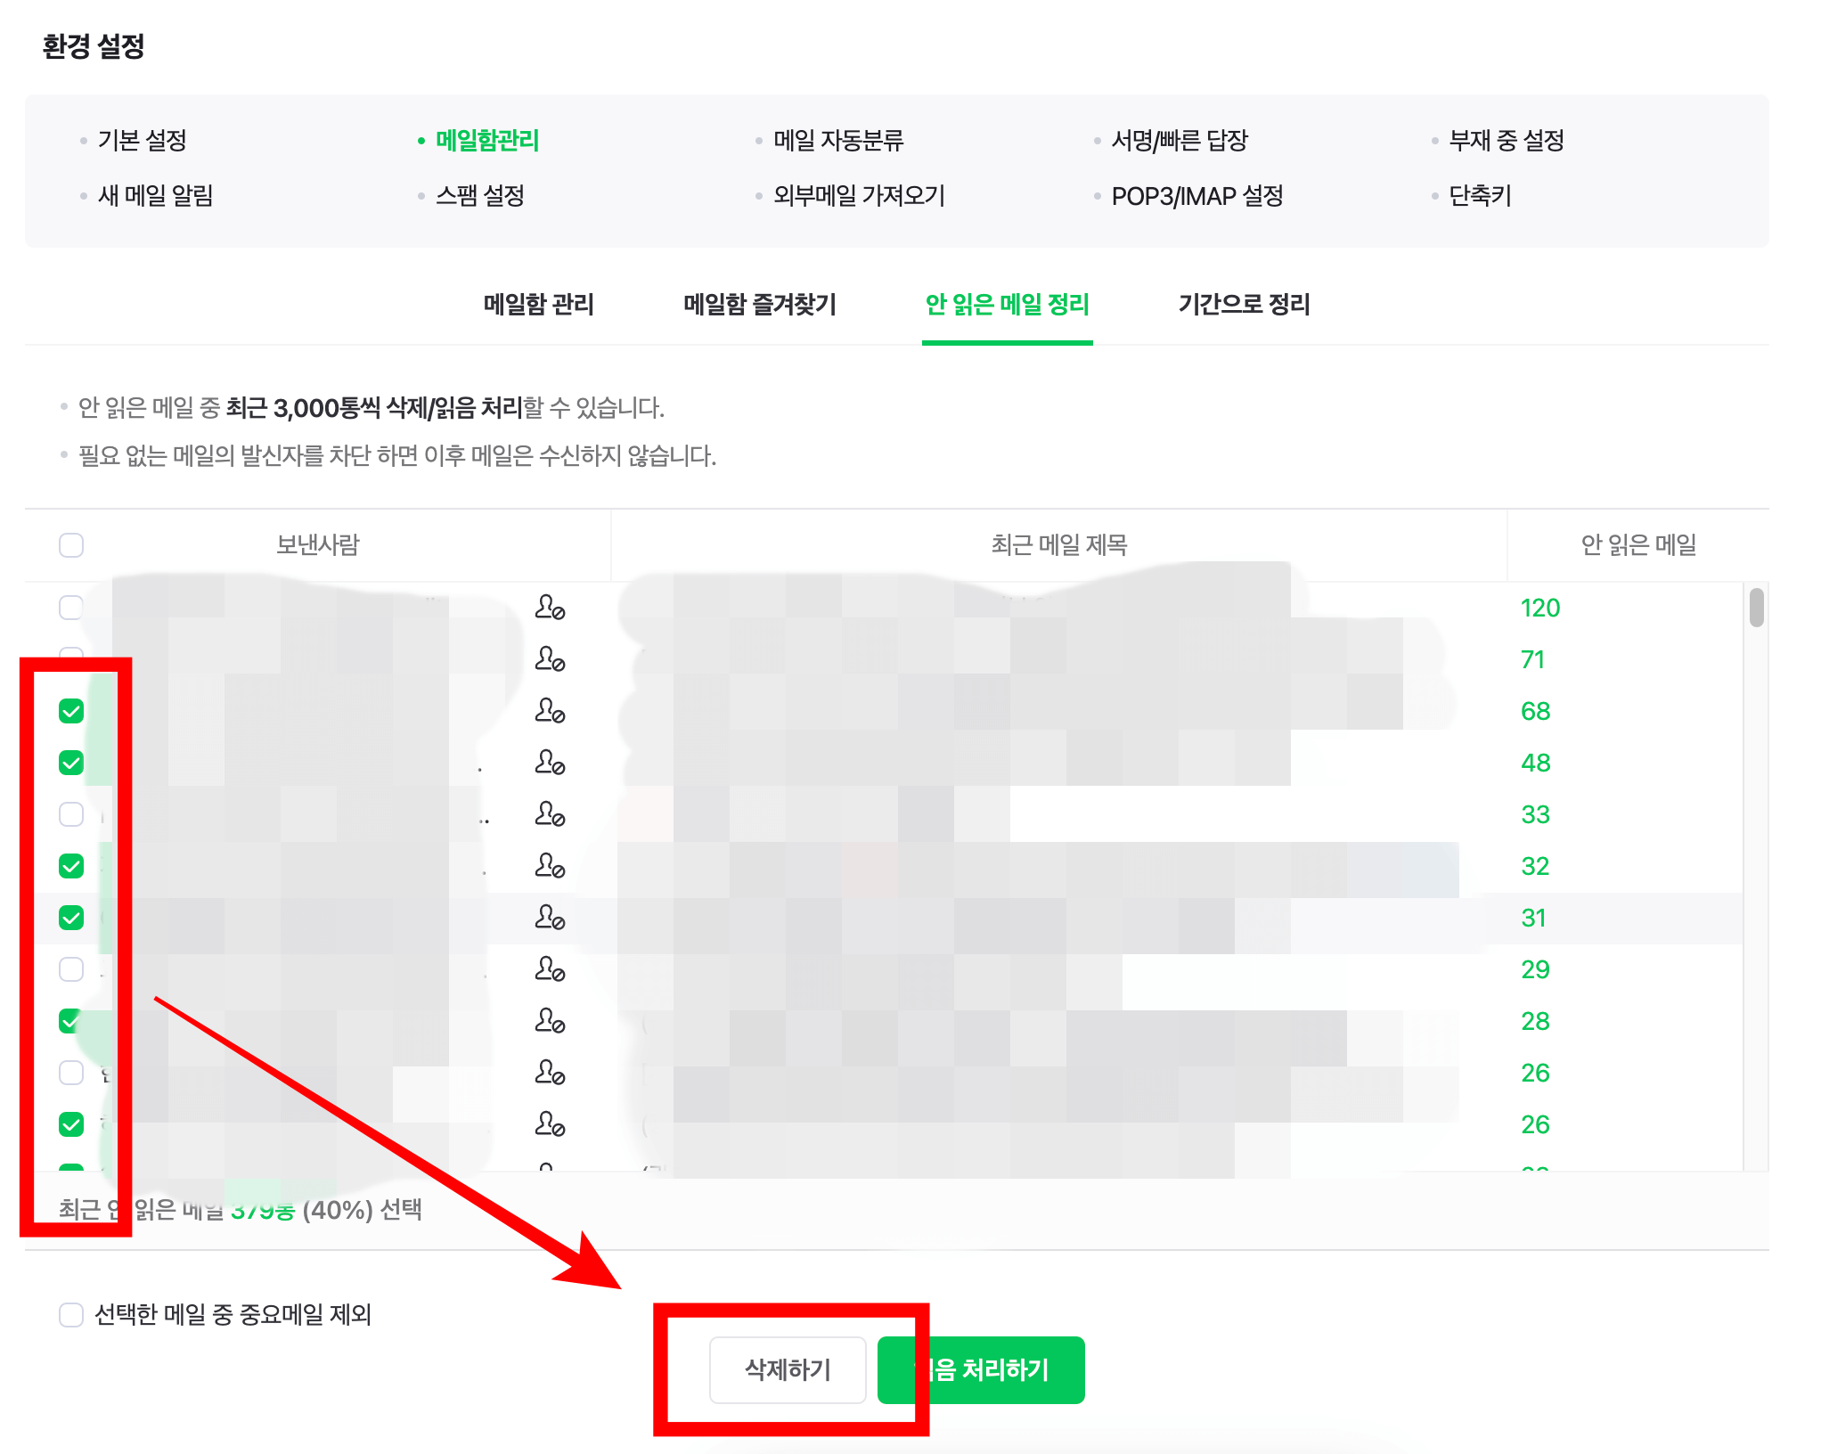This screenshot has width=1821, height=1454.
Task: Click the 환경 설정 page title
Action: (94, 46)
